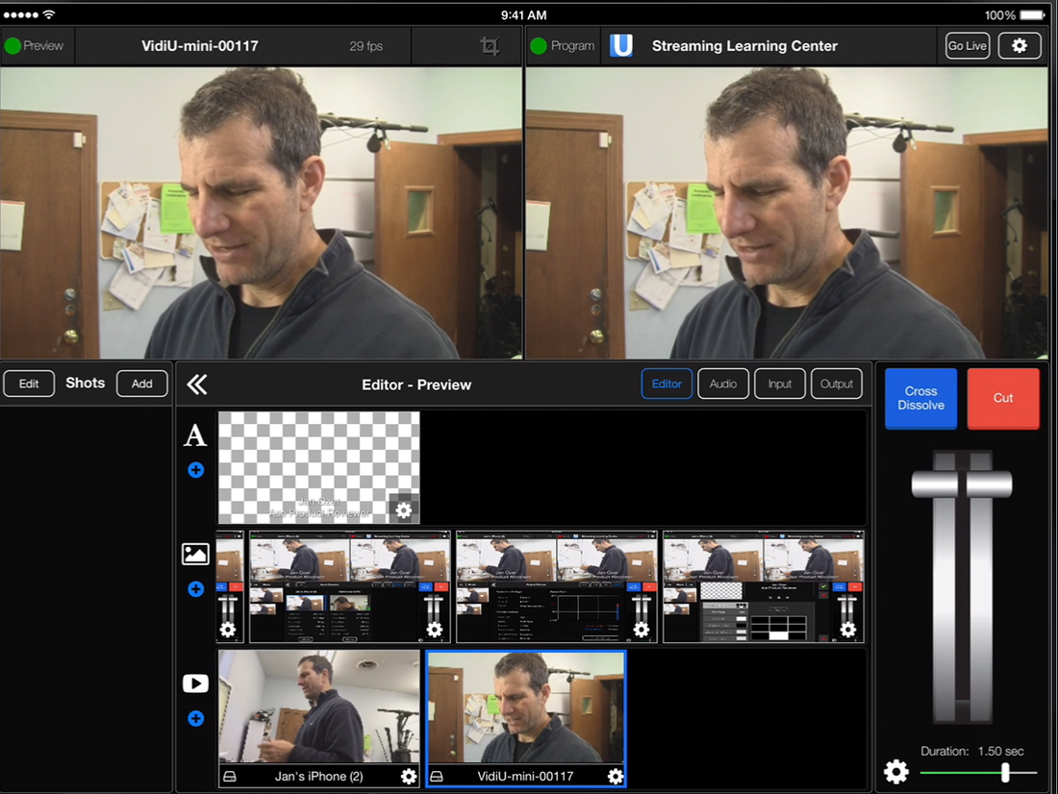1058x794 pixels.
Task: Click the Duration slider handle
Action: pyautogui.click(x=1006, y=771)
